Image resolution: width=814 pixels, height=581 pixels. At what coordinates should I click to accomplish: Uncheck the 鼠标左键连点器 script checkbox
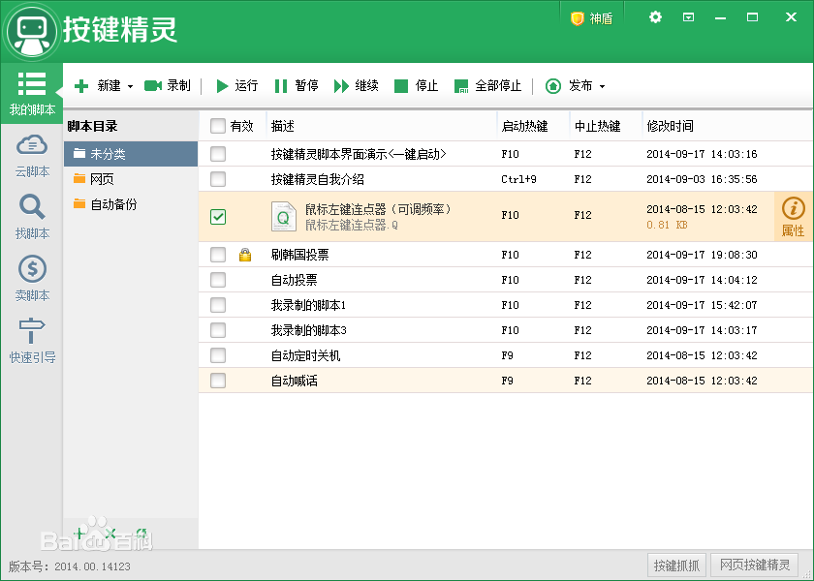[x=218, y=217]
